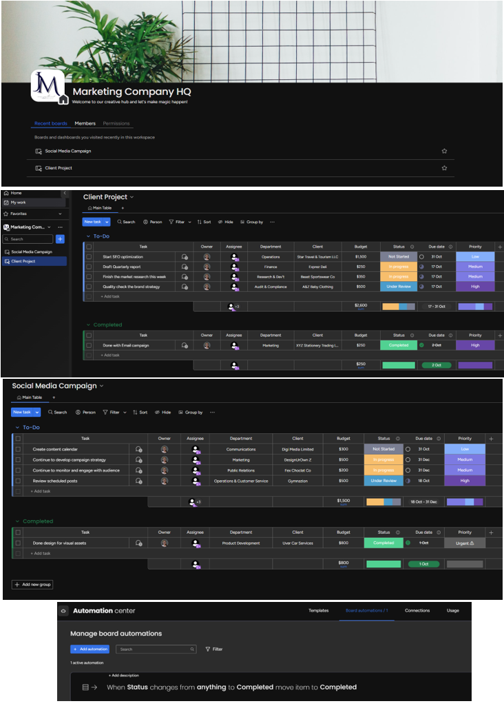Screen dimensions: 504x708
Task: Open dropdown arrow on Client Project New task button
Action: pyautogui.click(x=107, y=222)
